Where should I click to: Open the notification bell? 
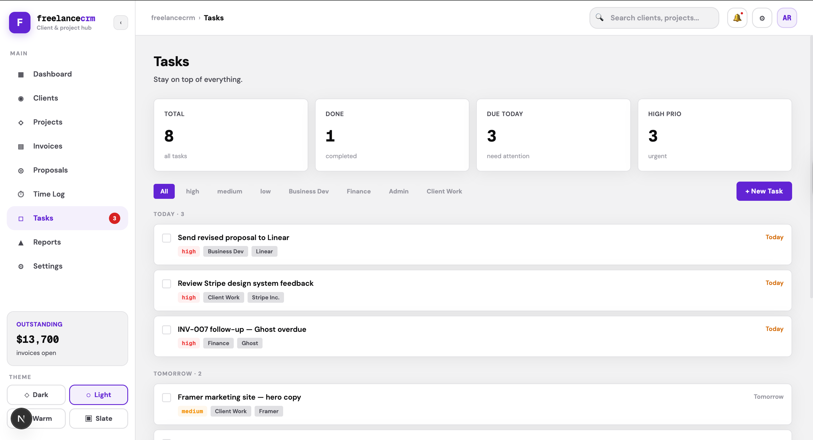click(x=737, y=18)
